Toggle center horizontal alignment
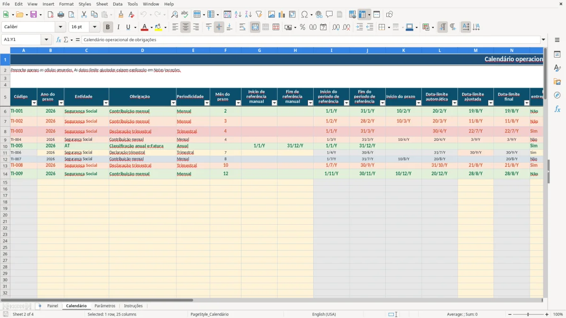The height and width of the screenshot is (318, 566). 185,27
